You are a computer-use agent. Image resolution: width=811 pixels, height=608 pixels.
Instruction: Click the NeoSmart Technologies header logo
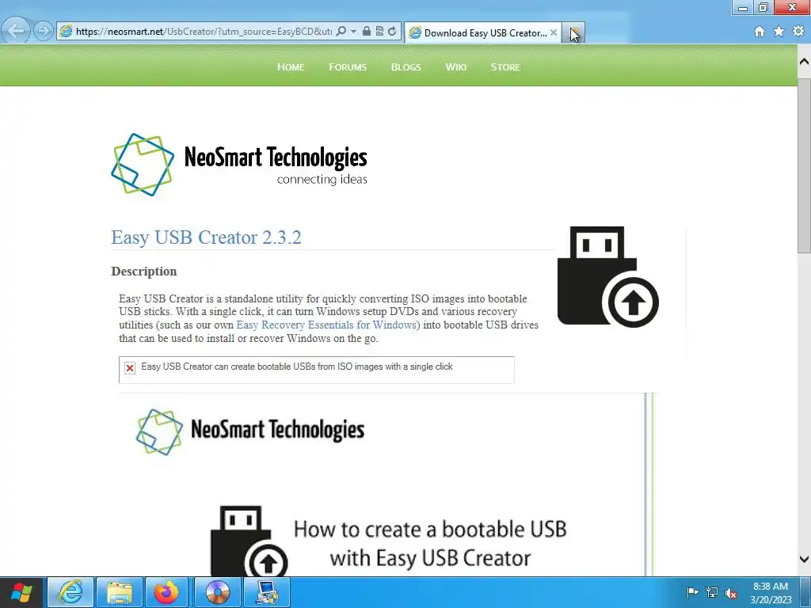tap(239, 165)
